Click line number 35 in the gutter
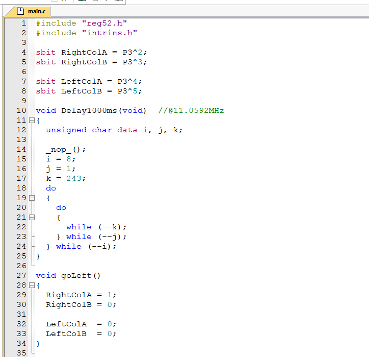This screenshot has height=357, width=369. click(21, 353)
